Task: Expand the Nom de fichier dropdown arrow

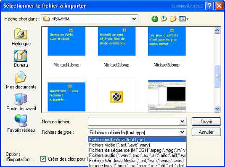Action: [182, 122]
